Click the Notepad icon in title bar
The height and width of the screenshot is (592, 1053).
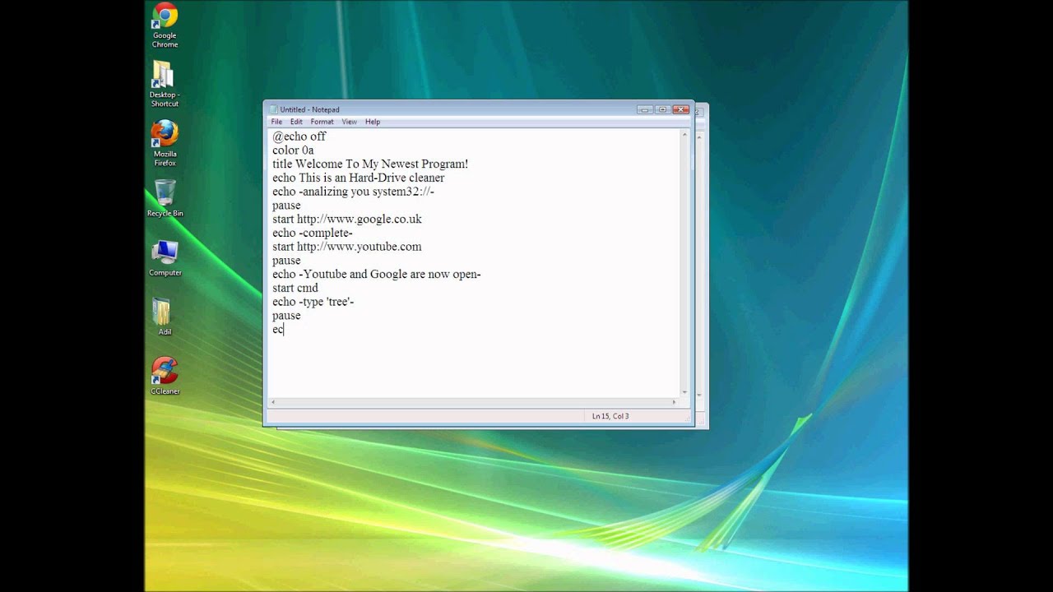click(274, 109)
